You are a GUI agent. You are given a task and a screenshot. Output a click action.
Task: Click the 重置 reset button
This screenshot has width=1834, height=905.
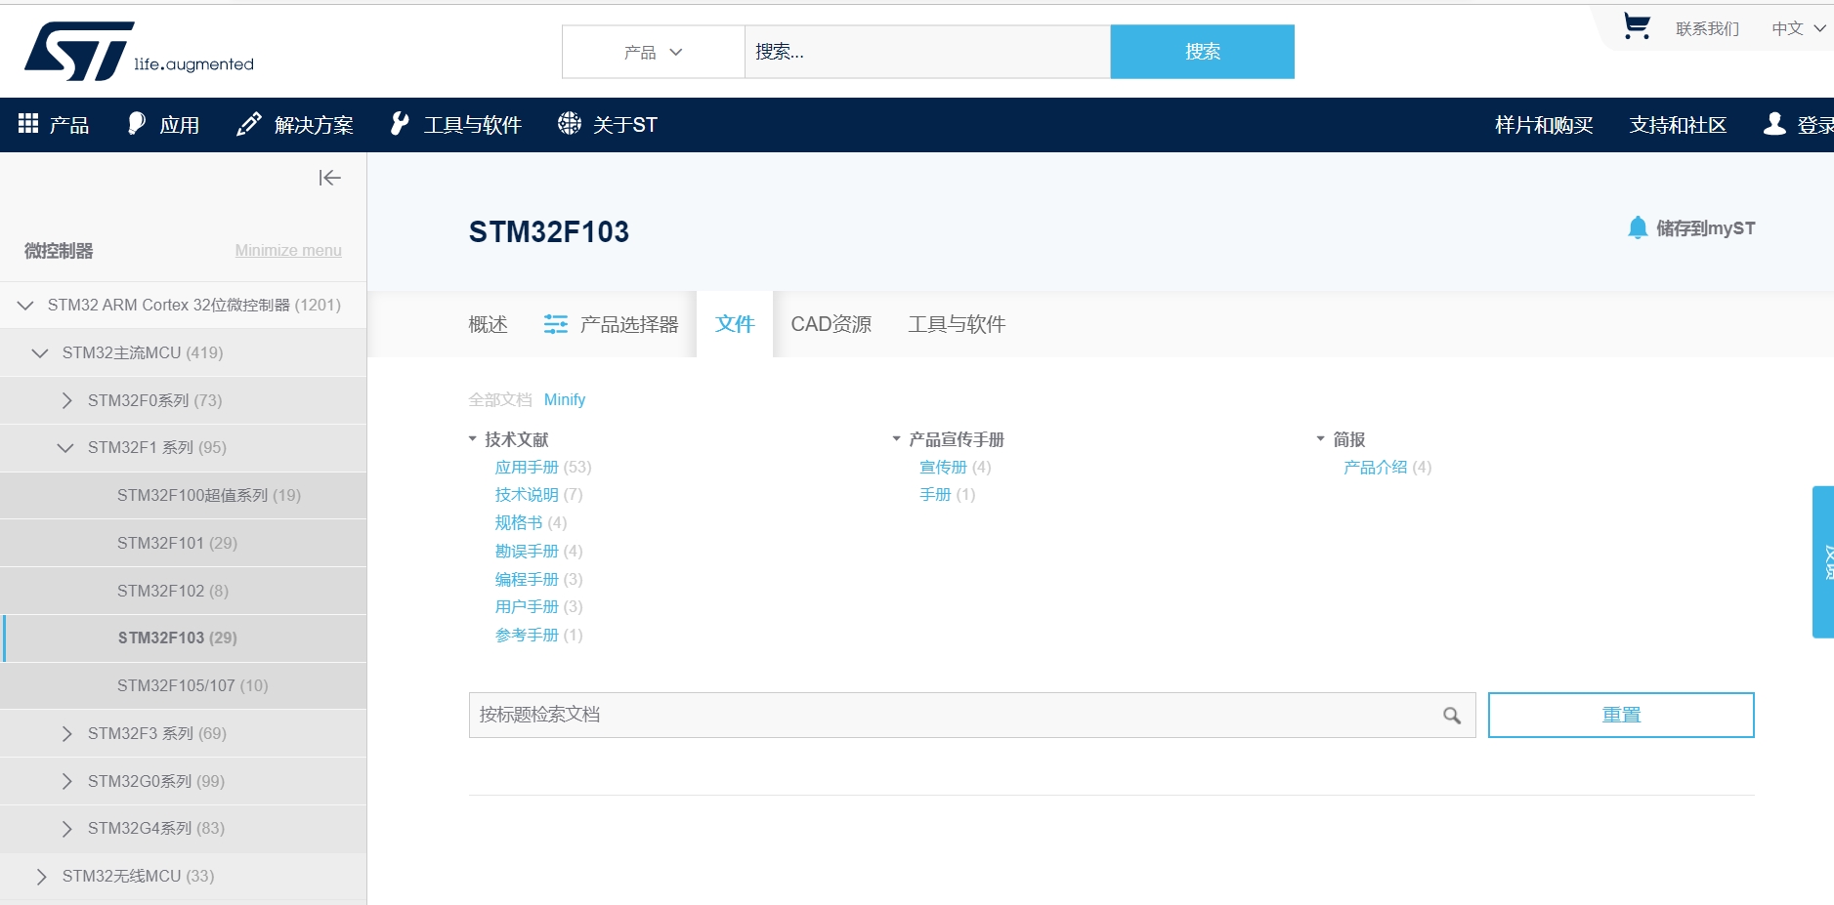pyautogui.click(x=1620, y=716)
